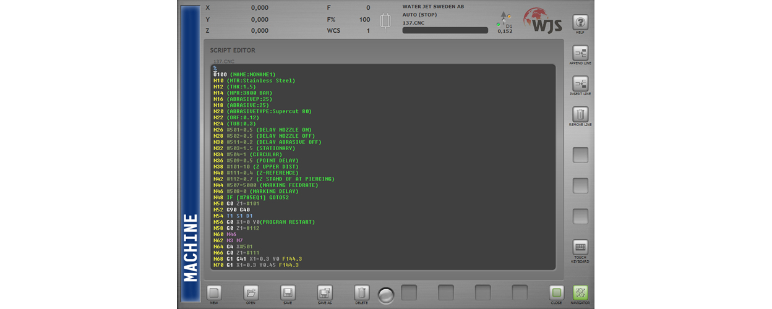The image size is (772, 309).
Task: Click the F% override value 100
Action: point(364,19)
